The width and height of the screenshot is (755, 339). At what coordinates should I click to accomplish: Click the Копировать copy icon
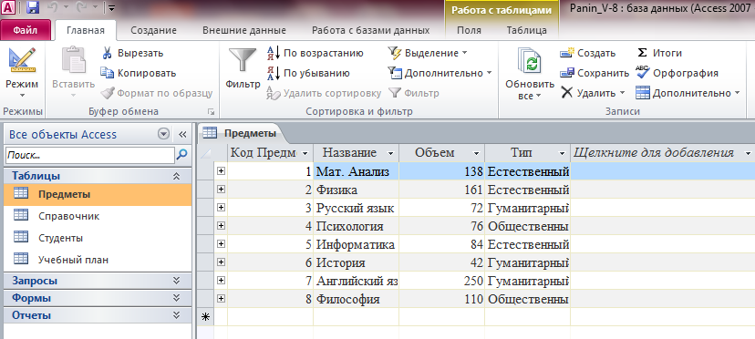(x=107, y=73)
